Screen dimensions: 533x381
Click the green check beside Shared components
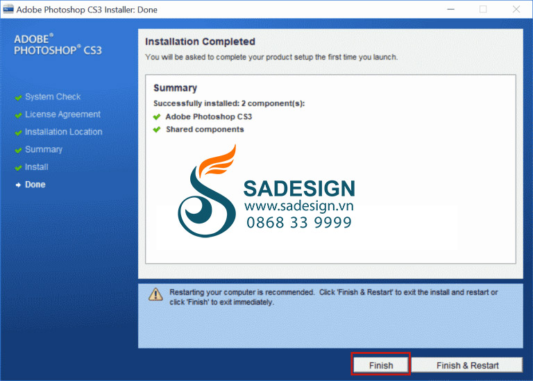click(x=157, y=130)
